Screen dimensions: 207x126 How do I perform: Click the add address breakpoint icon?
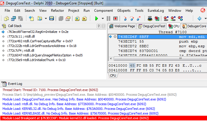click(x=173, y=19)
